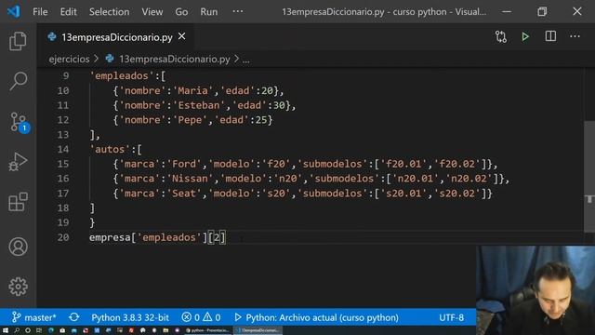Click 13empresaDiccionario.py in breadcrumb
This screenshot has width=595, height=335.
pyautogui.click(x=175, y=60)
